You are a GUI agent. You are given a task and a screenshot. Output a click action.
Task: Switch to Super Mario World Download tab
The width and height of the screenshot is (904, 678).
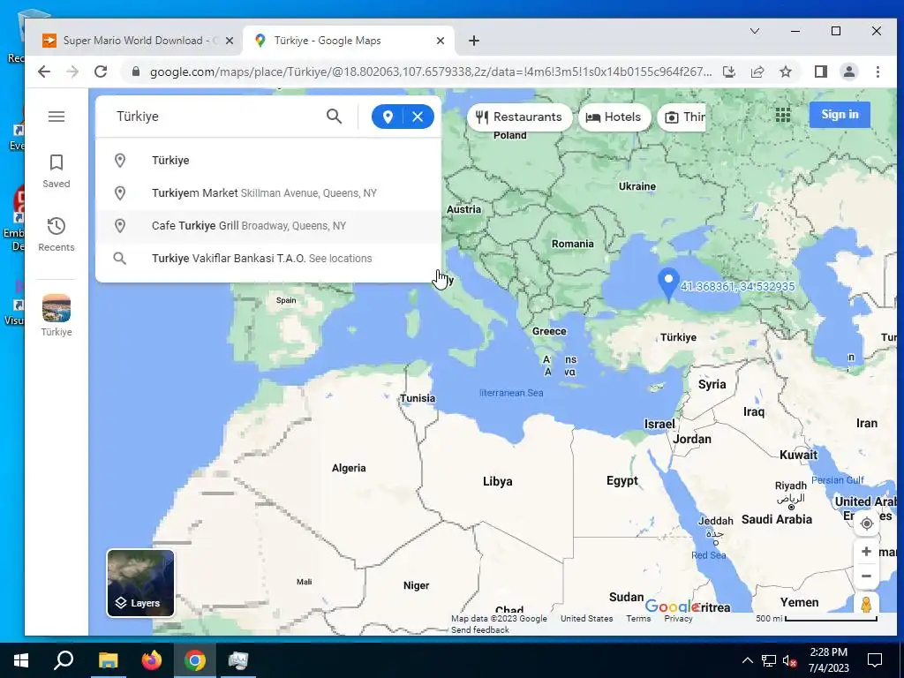click(x=132, y=41)
